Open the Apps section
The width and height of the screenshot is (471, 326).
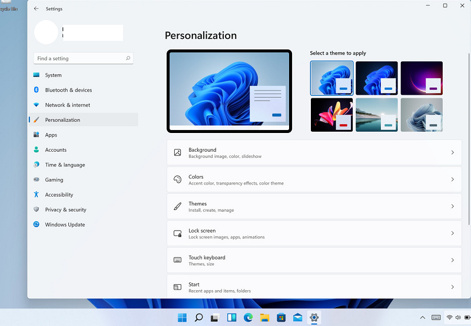click(x=84, y=135)
